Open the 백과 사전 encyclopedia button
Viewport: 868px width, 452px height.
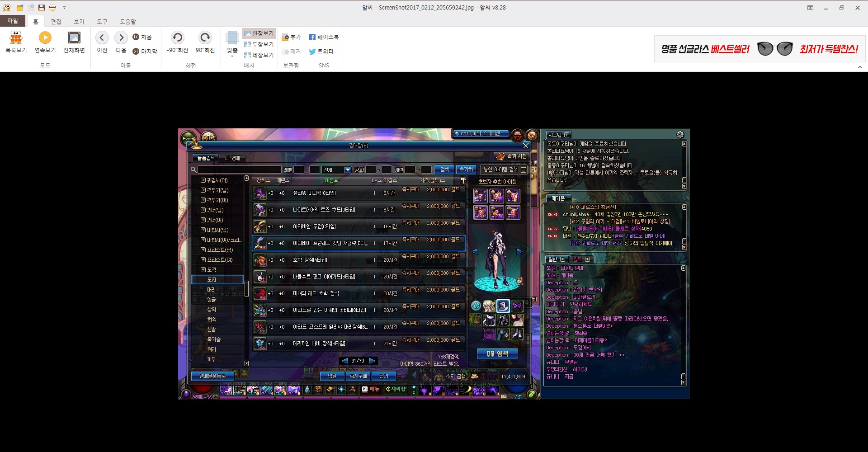(x=511, y=156)
